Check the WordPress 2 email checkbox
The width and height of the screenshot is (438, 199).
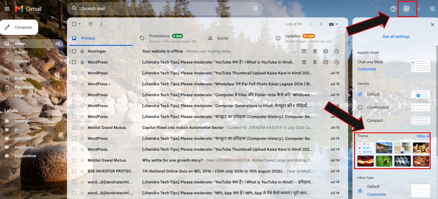point(74,84)
